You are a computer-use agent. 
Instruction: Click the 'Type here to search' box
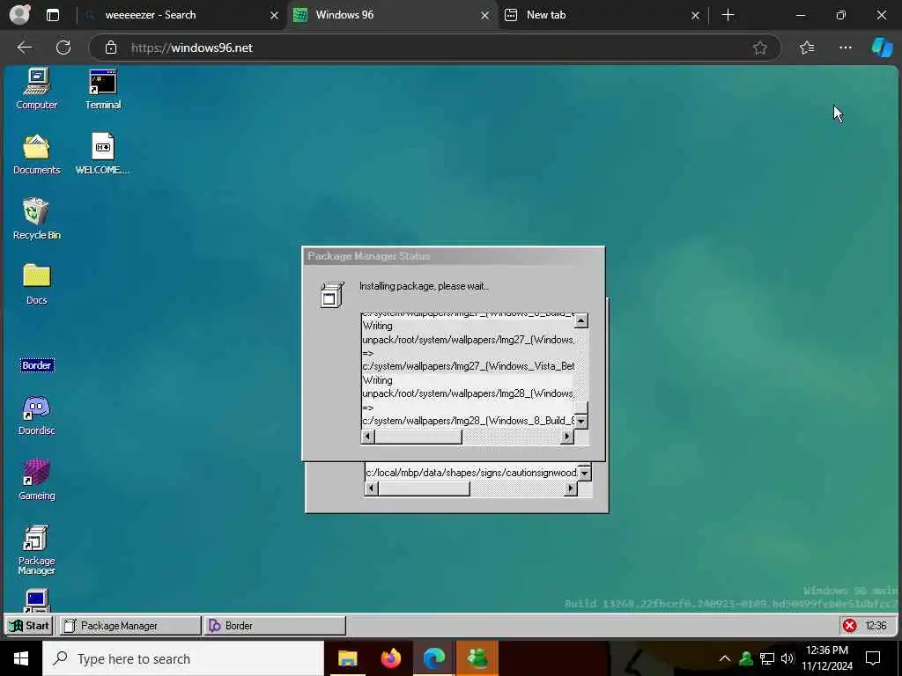pos(183,658)
